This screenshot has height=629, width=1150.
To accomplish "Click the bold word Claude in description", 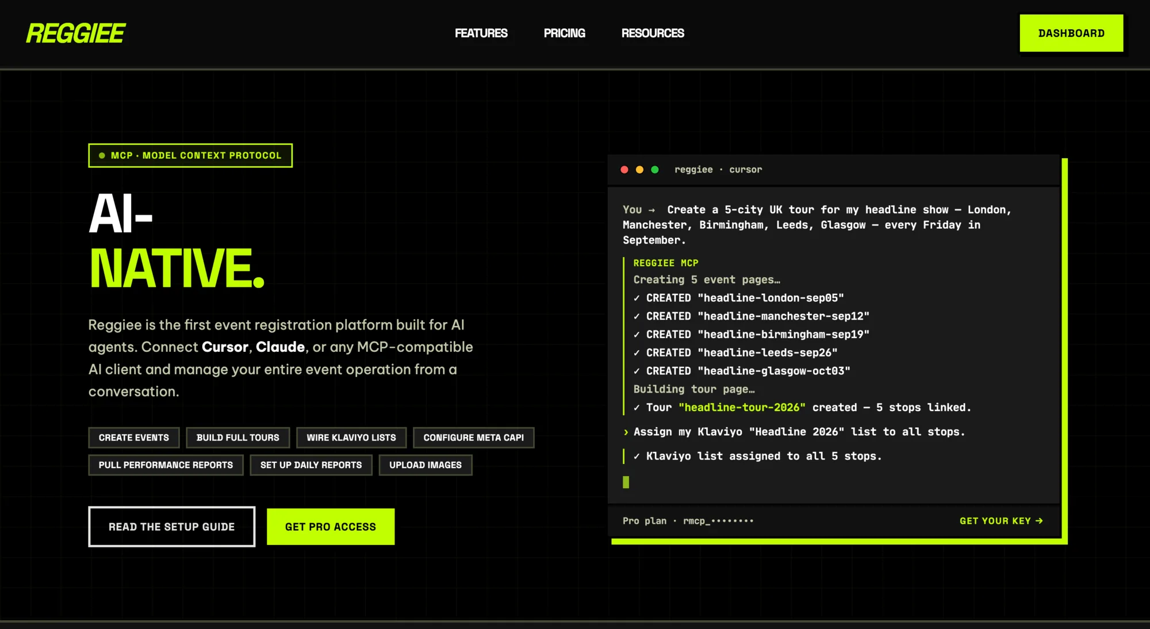I will pos(280,347).
